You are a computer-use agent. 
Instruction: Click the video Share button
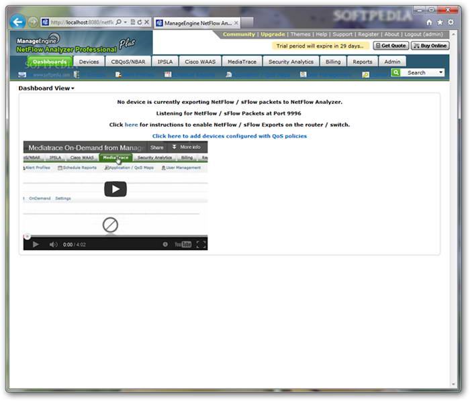pos(156,148)
